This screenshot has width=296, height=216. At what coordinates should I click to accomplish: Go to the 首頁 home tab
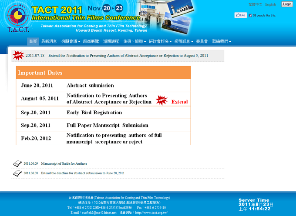[x=33, y=41]
